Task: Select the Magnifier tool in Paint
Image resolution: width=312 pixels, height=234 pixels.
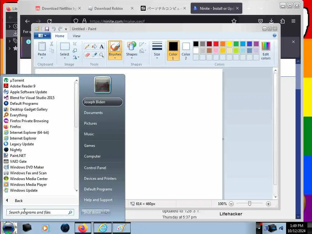Action: 102,55
